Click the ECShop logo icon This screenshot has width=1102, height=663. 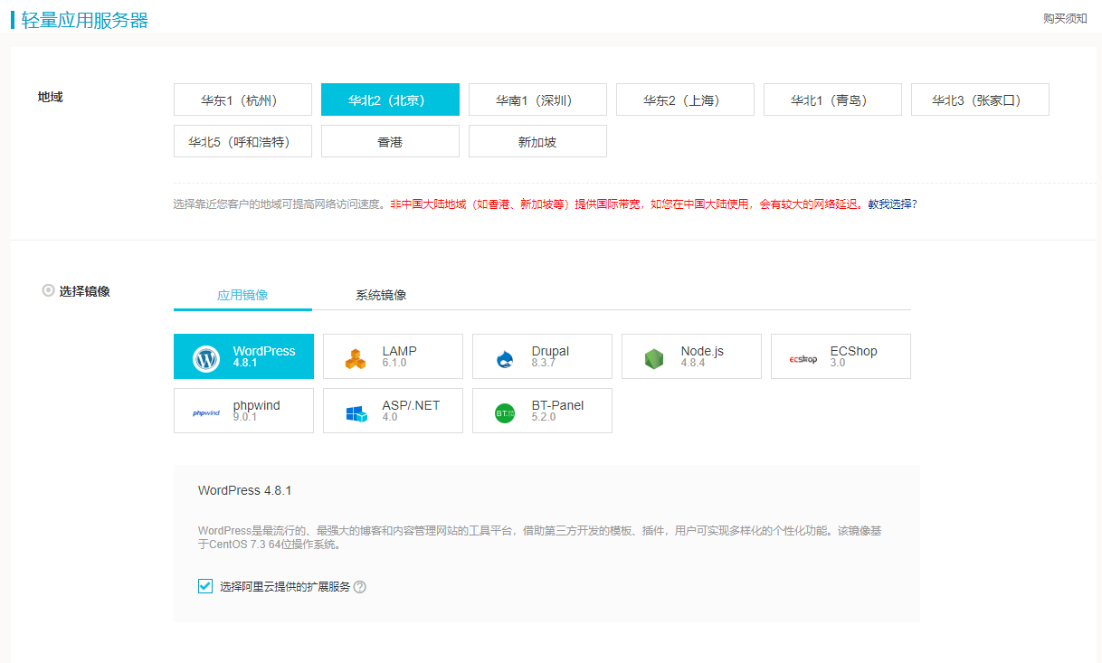[x=803, y=359]
